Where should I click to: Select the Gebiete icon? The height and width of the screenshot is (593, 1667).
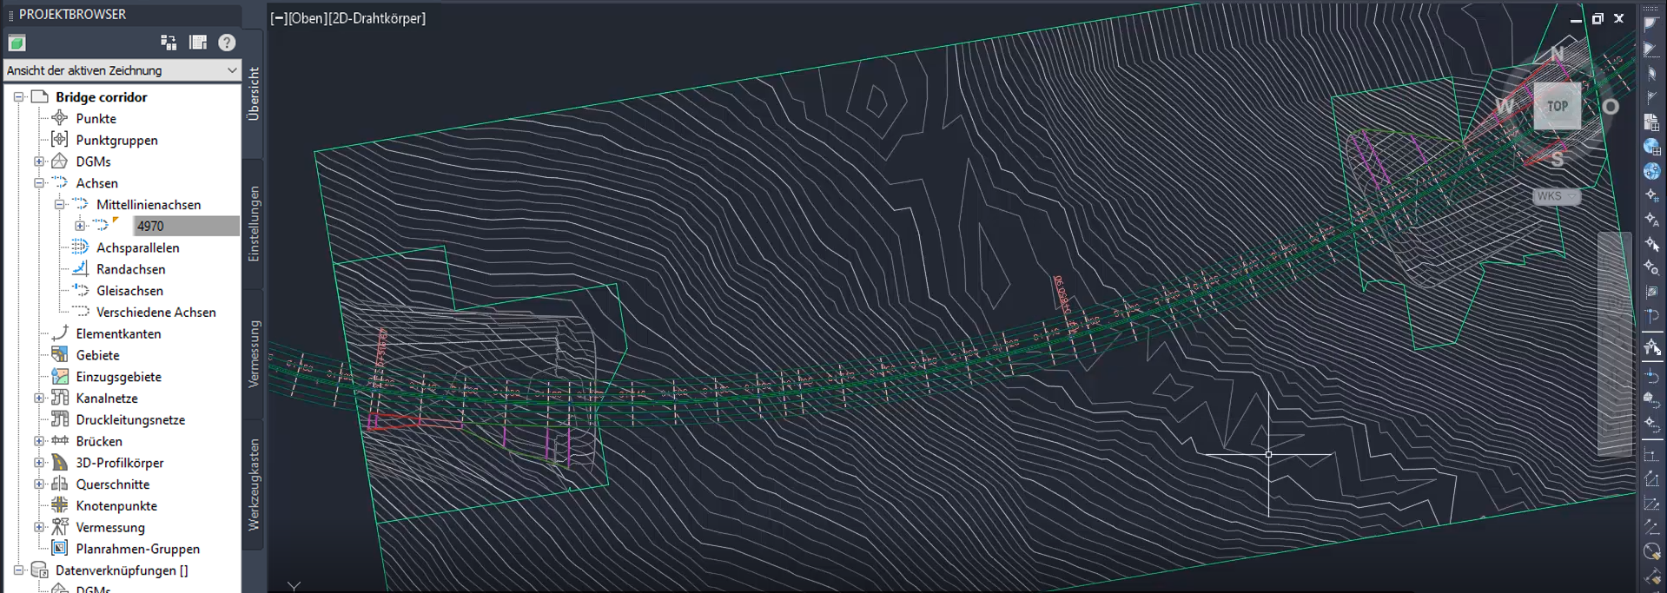click(x=60, y=354)
